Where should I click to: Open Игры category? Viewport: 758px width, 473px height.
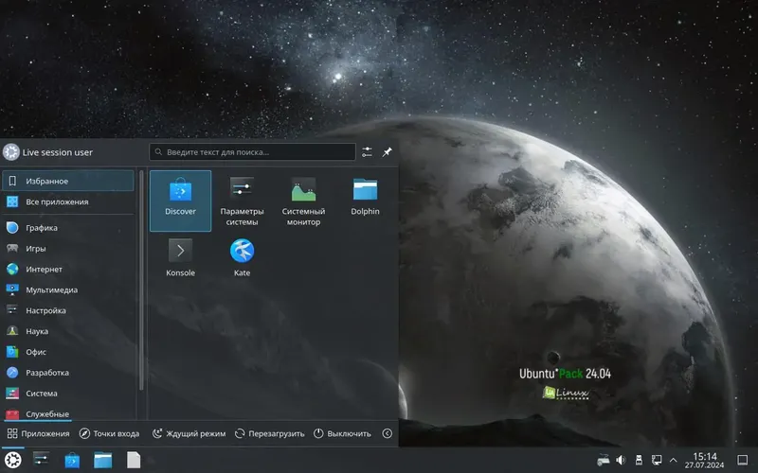coord(68,249)
